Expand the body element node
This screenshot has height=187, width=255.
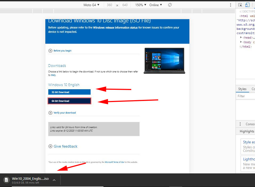pyautogui.click(x=241, y=42)
